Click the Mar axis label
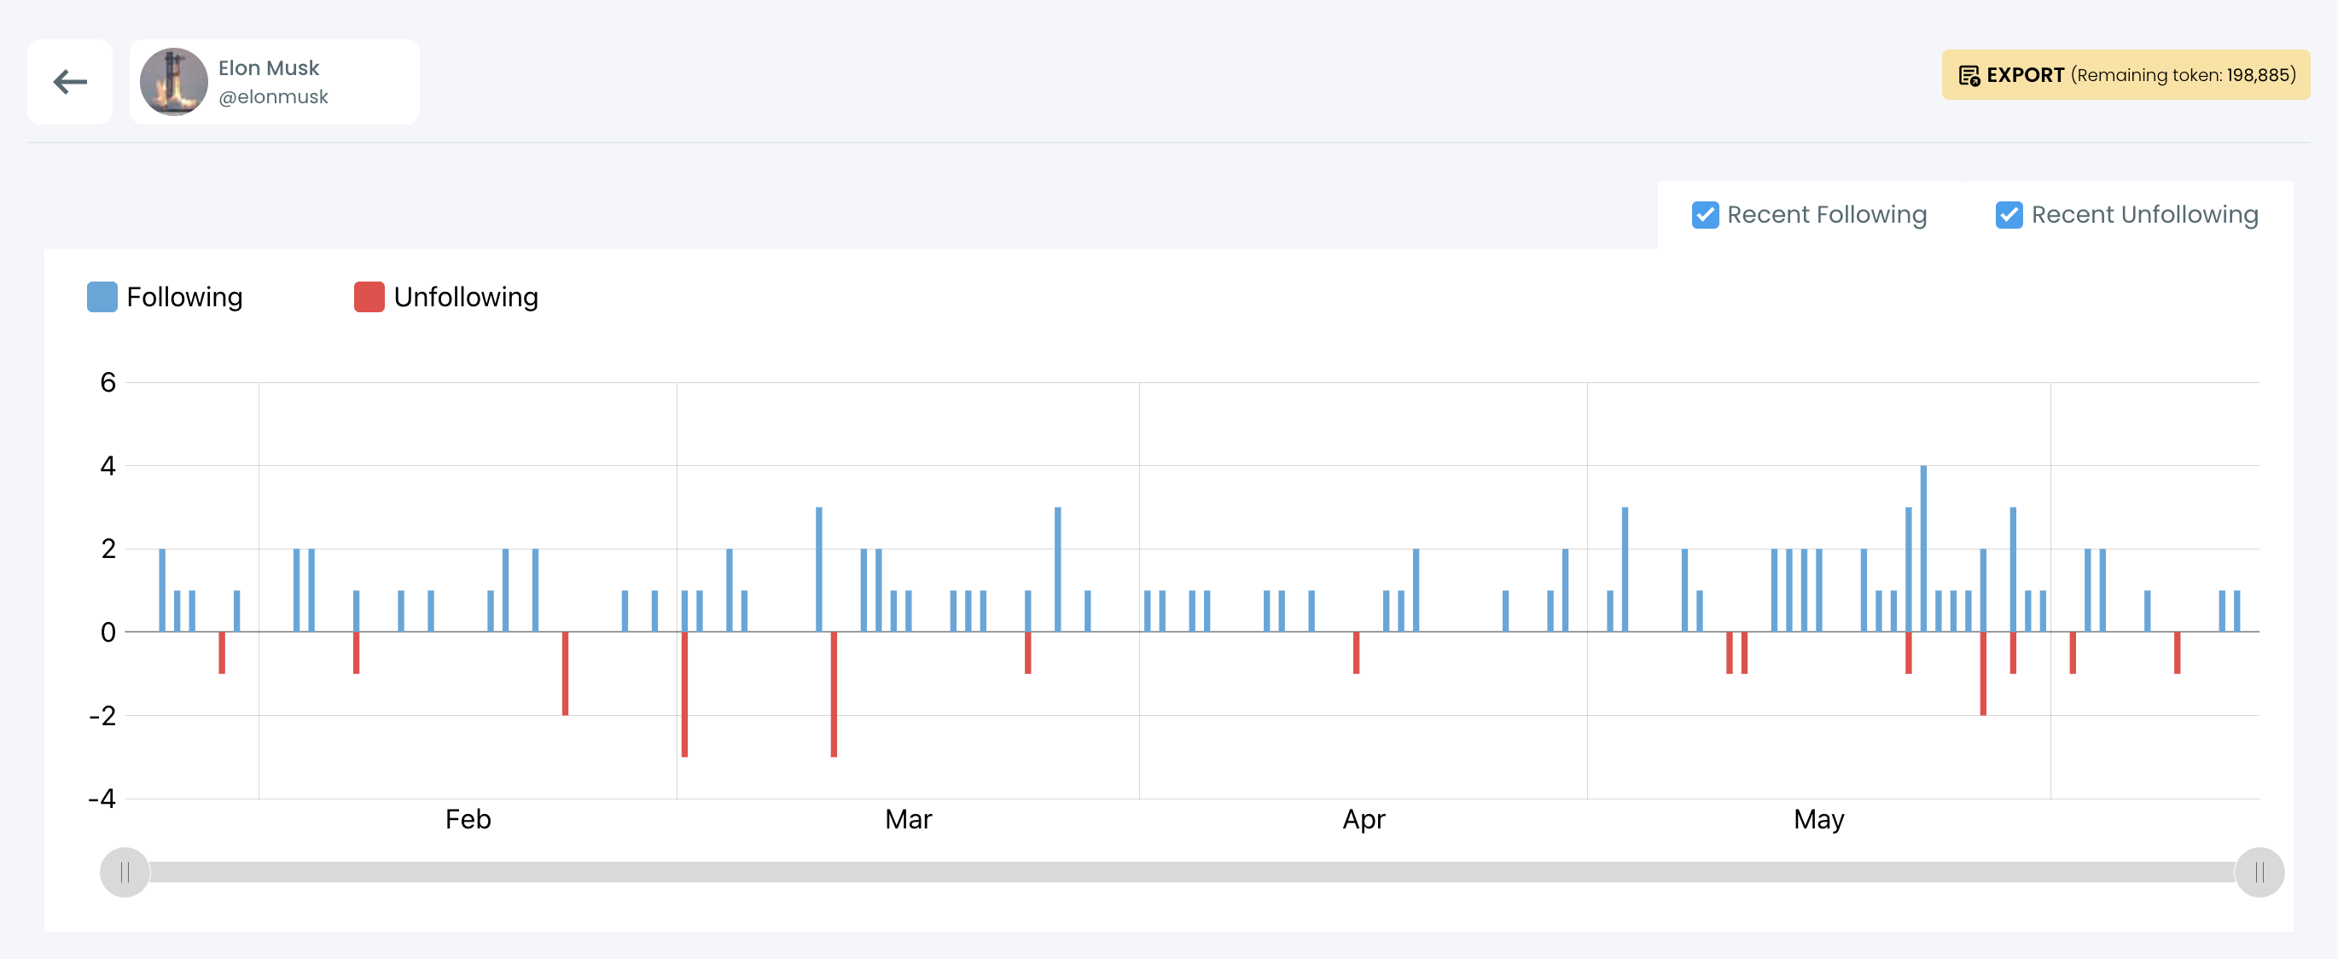 coord(908,819)
